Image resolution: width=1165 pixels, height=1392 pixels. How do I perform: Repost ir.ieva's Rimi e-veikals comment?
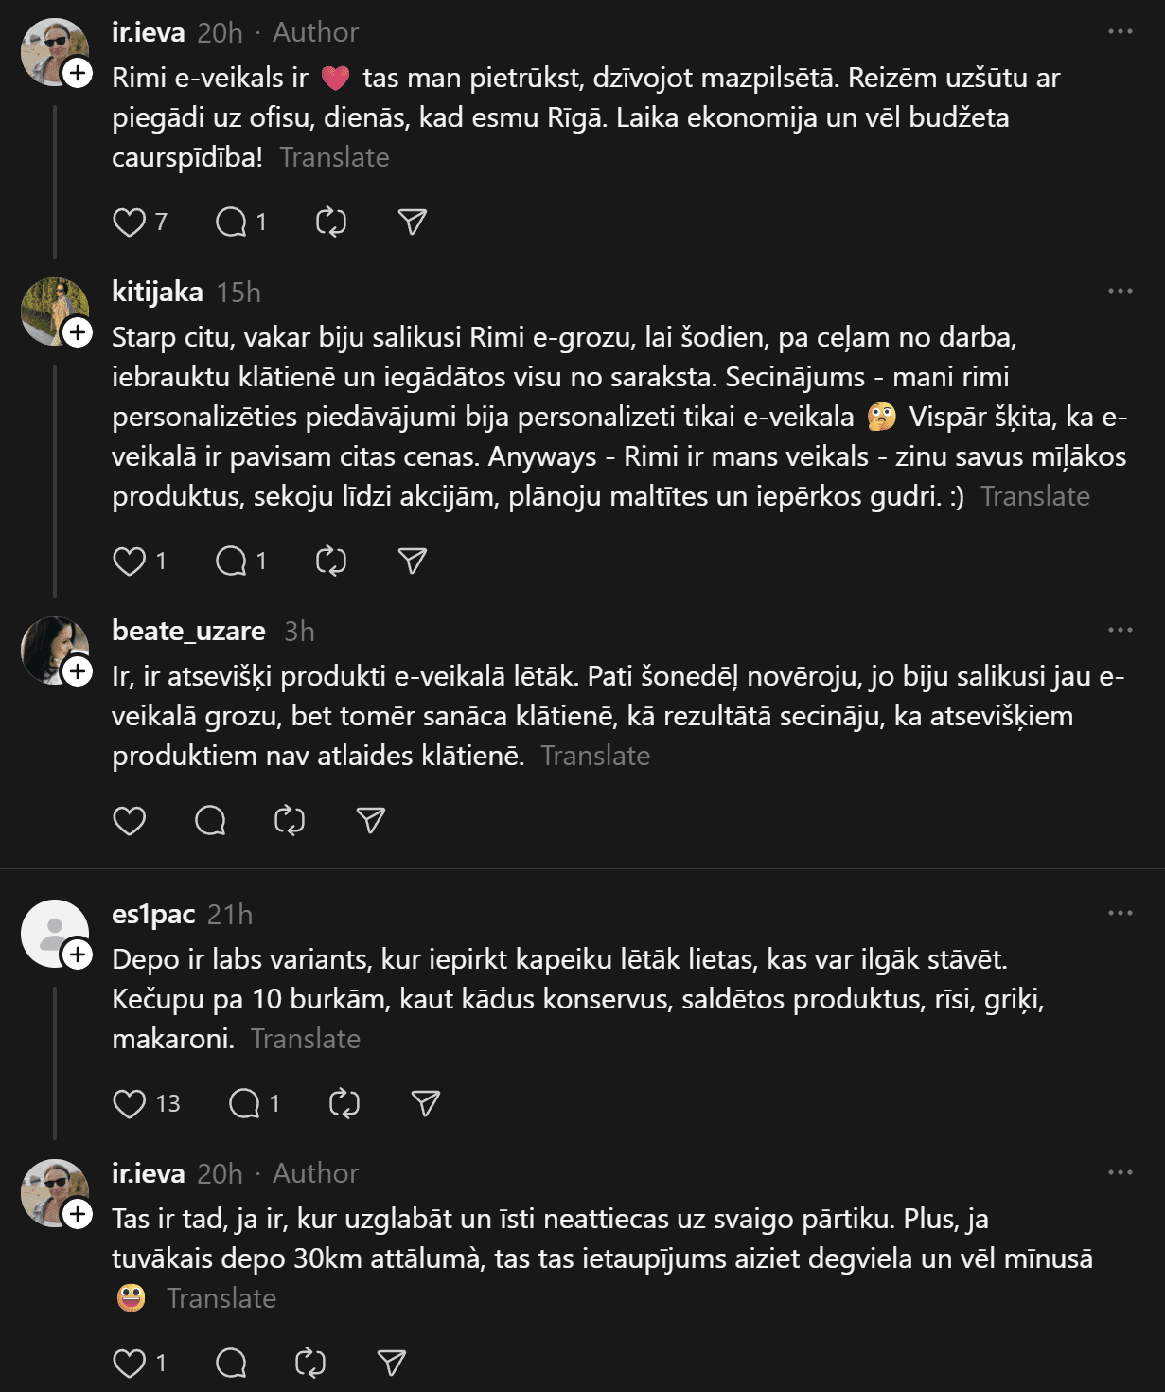coord(330,223)
